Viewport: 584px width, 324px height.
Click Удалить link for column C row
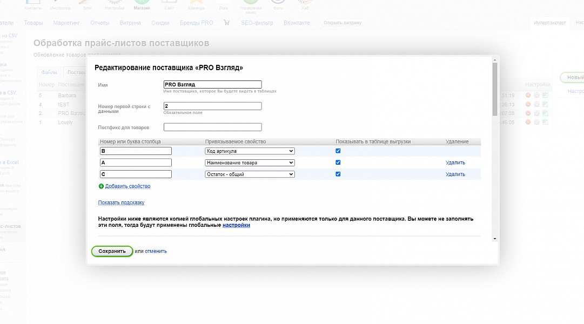(x=455, y=174)
